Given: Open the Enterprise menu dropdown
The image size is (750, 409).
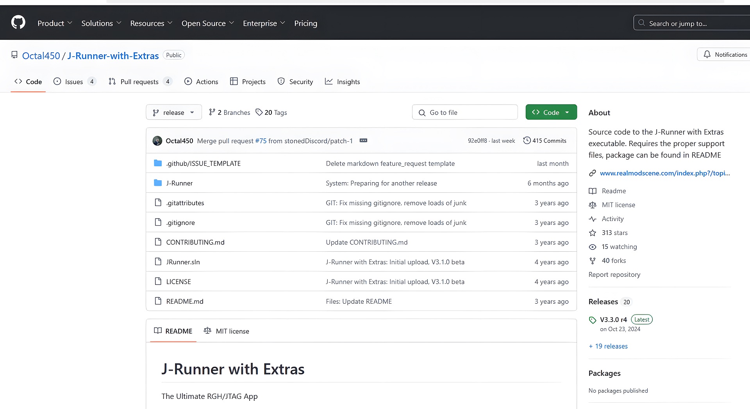Looking at the screenshot, I should (x=264, y=23).
